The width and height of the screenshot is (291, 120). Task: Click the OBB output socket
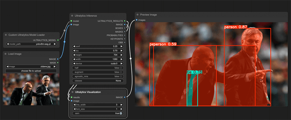(x=125, y=42)
